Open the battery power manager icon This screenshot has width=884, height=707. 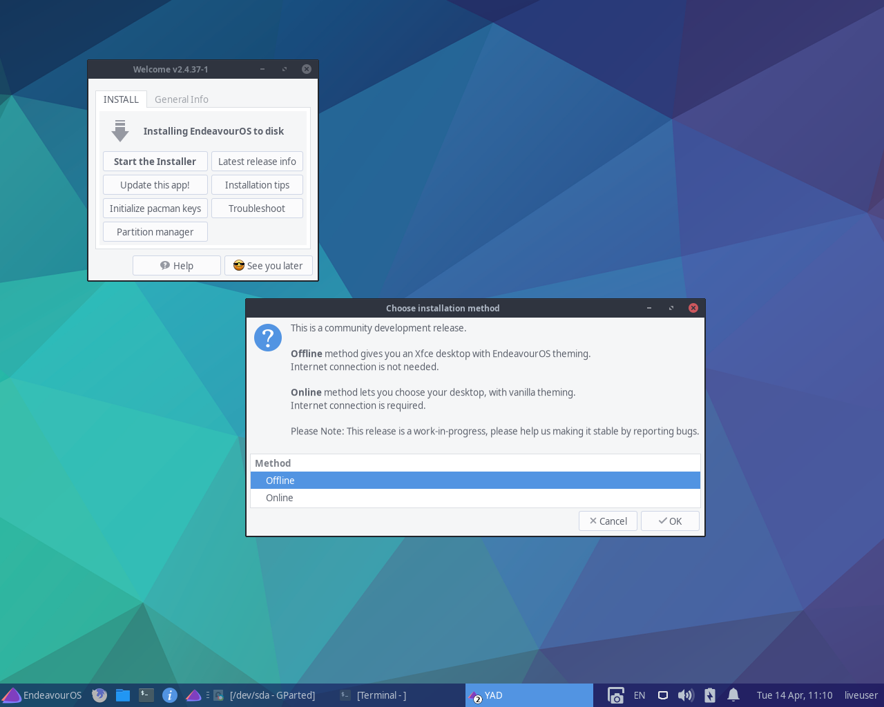tap(710, 695)
